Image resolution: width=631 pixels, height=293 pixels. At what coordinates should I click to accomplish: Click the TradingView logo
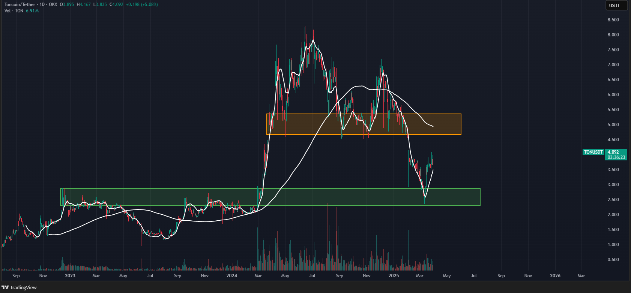point(20,287)
